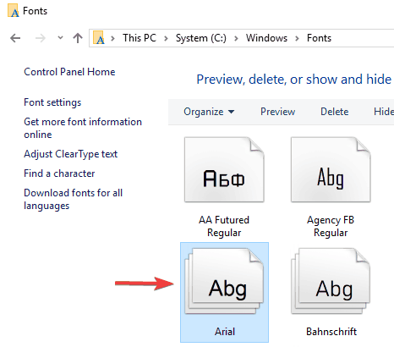Open Control Panel Home link
This screenshot has height=347, width=394.
coord(69,72)
